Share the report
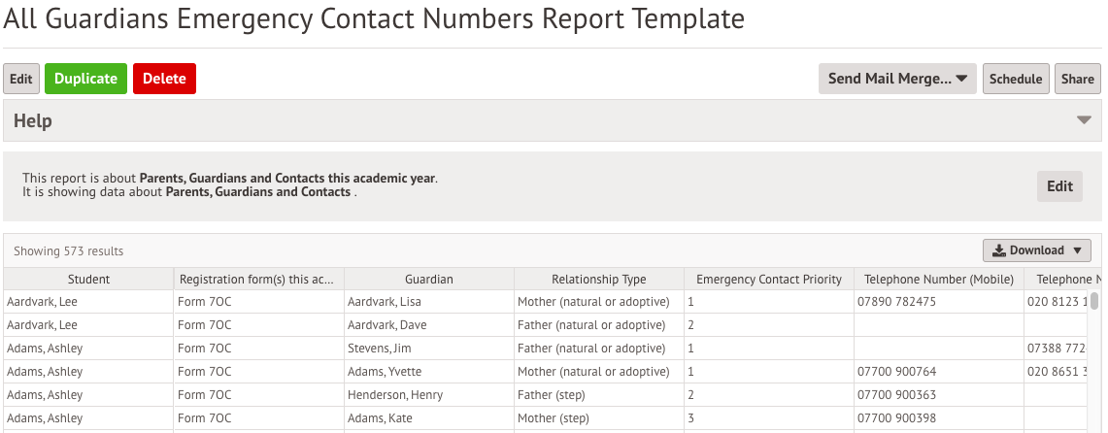Image resolution: width=1108 pixels, height=433 pixels. 1078,79
